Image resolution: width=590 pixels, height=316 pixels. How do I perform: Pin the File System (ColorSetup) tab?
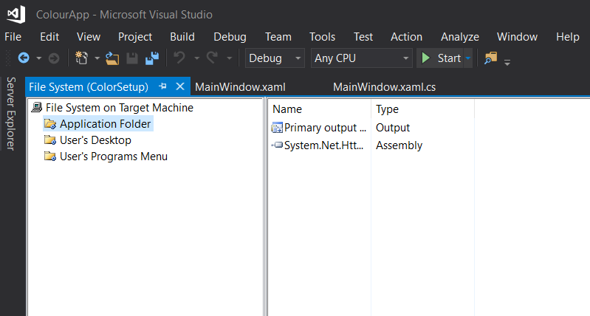click(162, 86)
